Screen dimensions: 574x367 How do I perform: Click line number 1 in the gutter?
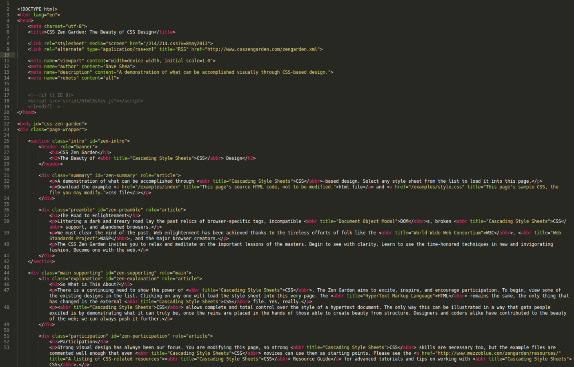tap(8, 3)
